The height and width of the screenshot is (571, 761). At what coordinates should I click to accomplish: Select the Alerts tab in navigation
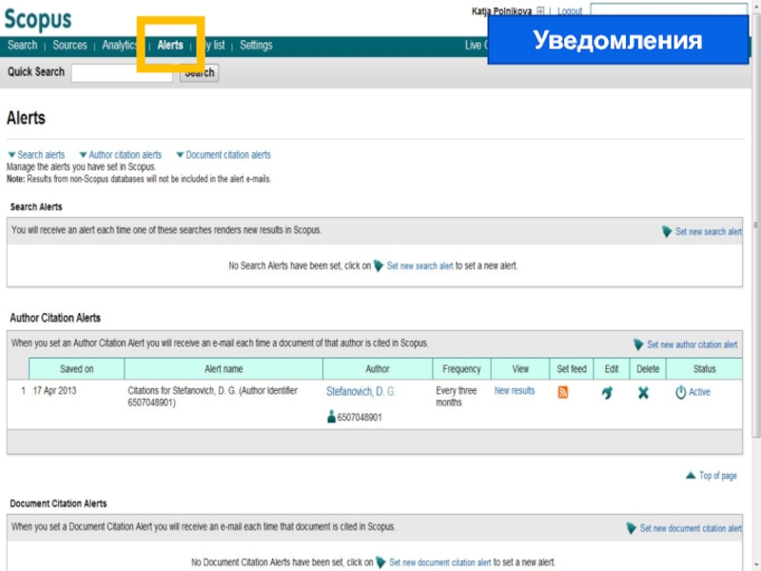pos(170,46)
